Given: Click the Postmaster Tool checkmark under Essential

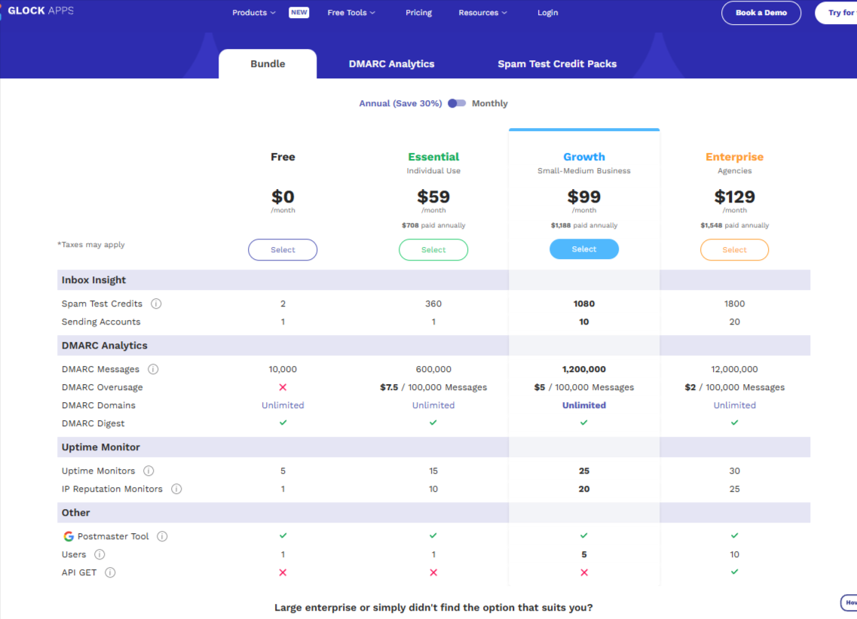Looking at the screenshot, I should [x=433, y=535].
